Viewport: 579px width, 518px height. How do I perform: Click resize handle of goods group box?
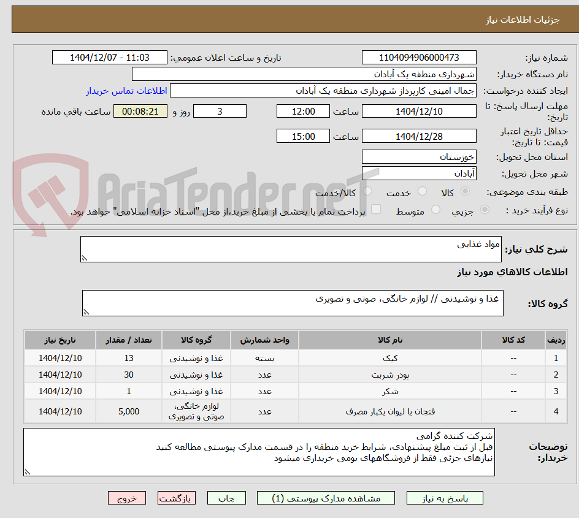(86, 312)
